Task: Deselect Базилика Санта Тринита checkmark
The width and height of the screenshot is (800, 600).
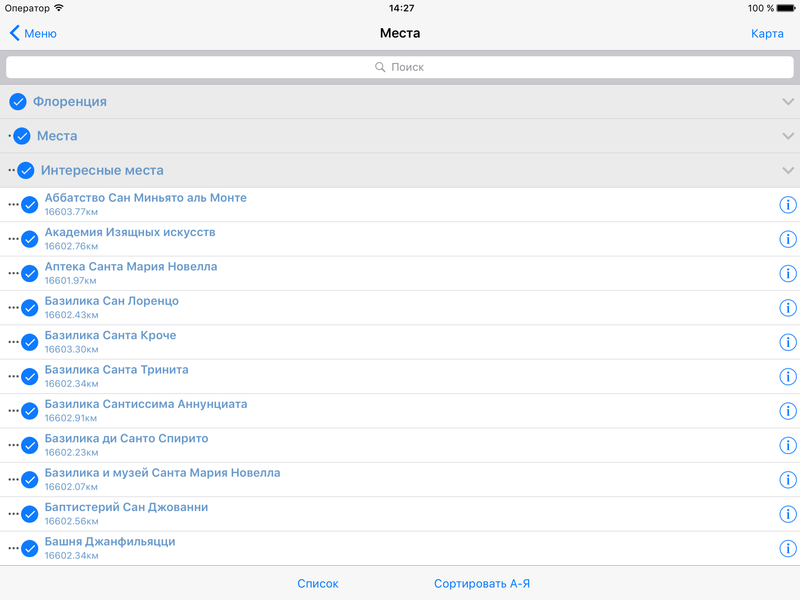Action: tap(30, 377)
